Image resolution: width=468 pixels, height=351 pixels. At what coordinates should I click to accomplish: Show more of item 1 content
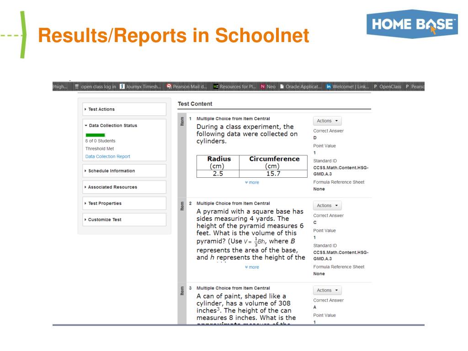(252, 182)
